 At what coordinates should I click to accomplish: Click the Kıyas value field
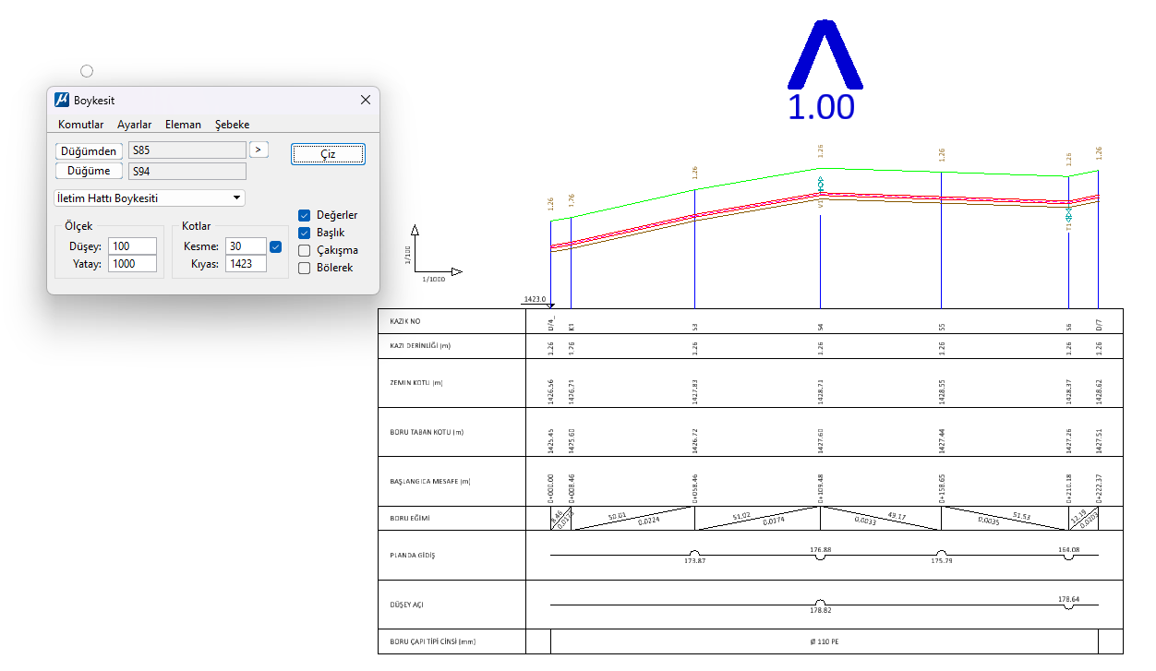246,264
